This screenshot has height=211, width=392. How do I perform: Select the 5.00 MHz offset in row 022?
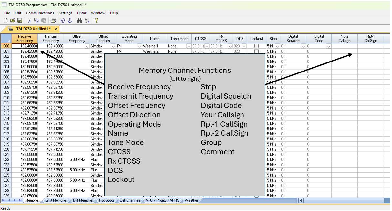click(77, 159)
